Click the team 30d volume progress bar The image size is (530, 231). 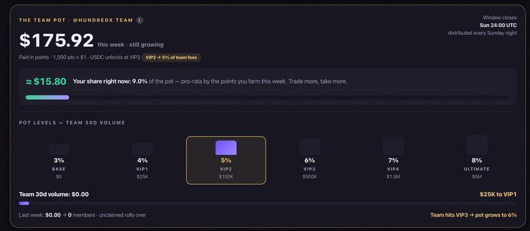click(x=267, y=203)
